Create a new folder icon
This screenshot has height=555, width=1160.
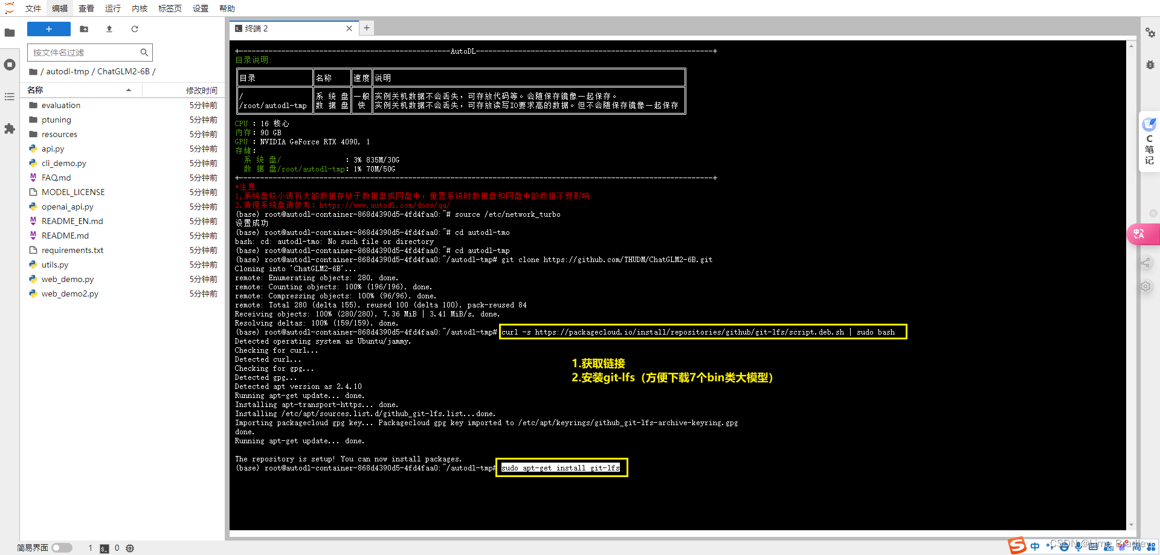coord(84,29)
